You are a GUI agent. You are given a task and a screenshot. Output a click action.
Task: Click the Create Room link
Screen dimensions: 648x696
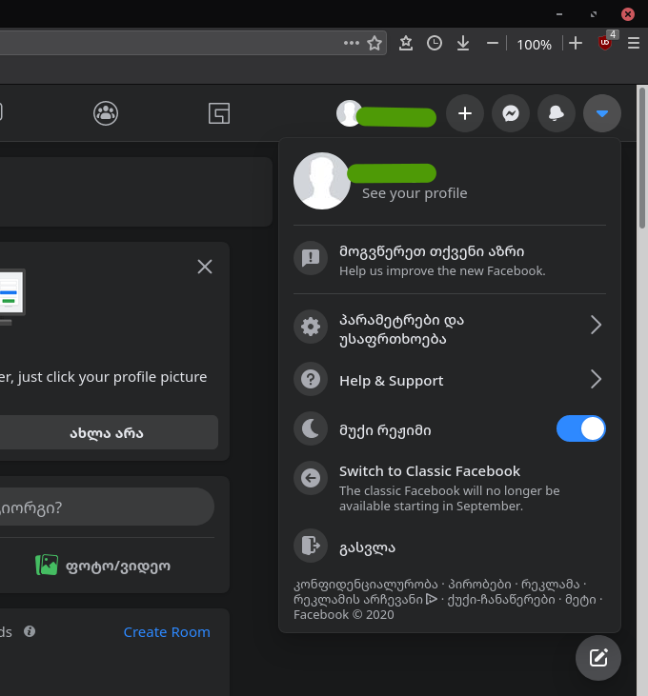167,632
